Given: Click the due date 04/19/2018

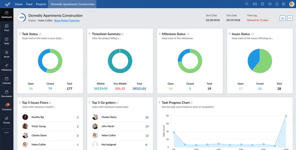Looking at the screenshot, I should coord(233,20).
